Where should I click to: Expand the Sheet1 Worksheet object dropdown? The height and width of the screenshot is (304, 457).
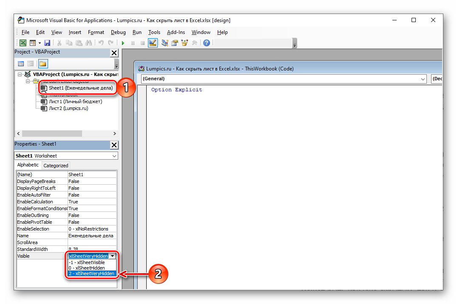click(114, 156)
